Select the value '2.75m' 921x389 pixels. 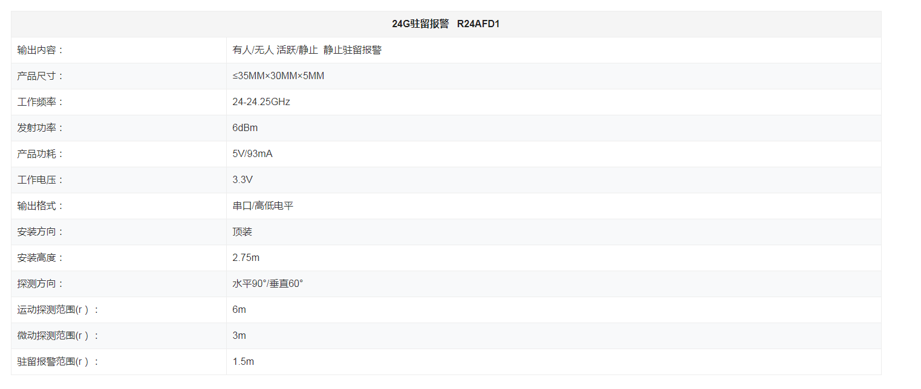(246, 258)
